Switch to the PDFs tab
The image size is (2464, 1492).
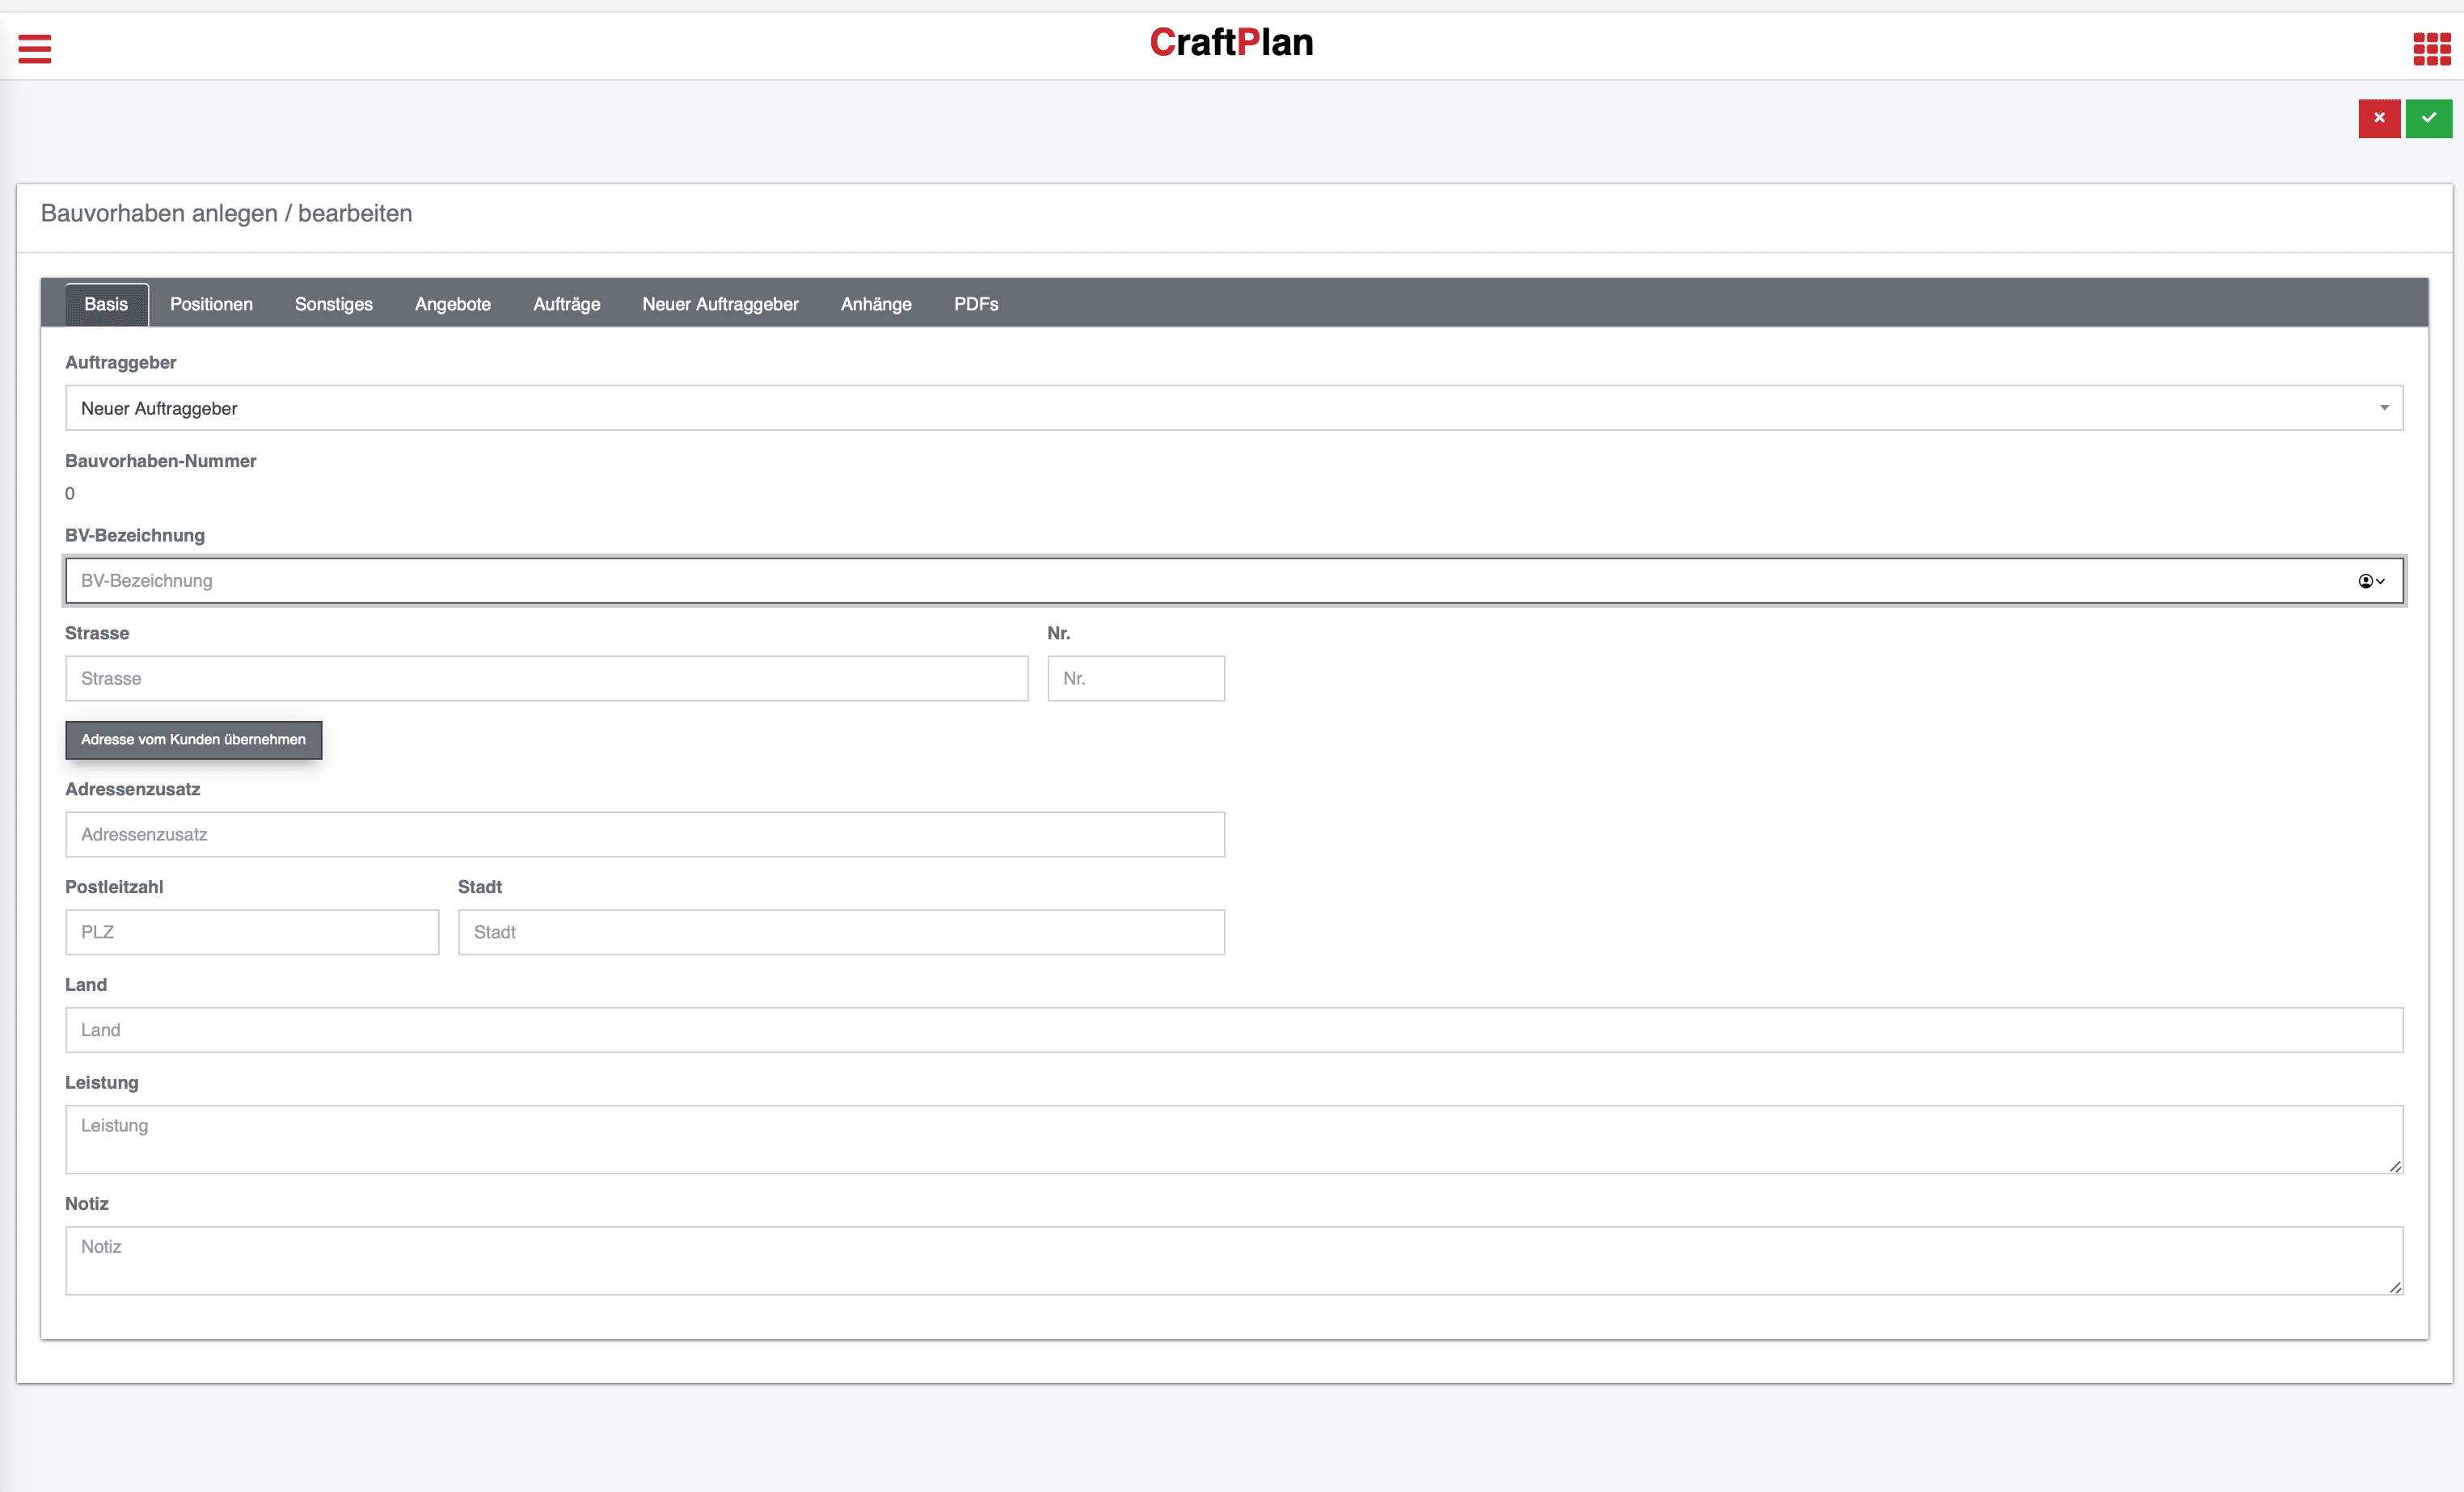click(x=975, y=304)
